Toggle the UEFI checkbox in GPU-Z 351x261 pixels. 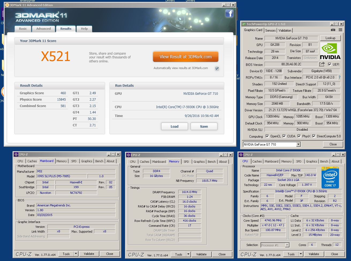pos(330,65)
